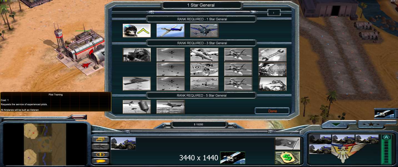Choose the stealth bomber dropping bombs icon
Image resolution: width=398 pixels, height=167 pixels.
(x=137, y=84)
